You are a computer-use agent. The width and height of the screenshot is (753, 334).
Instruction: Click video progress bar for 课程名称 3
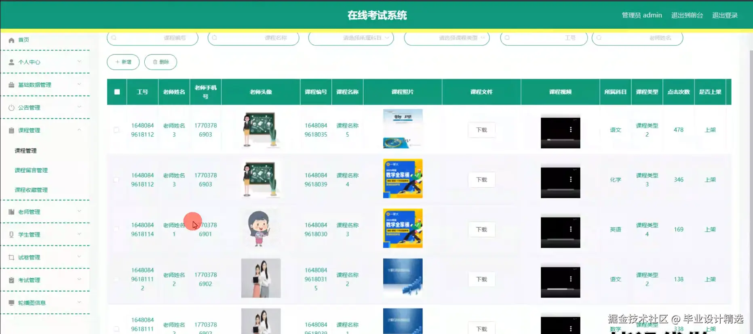point(560,239)
